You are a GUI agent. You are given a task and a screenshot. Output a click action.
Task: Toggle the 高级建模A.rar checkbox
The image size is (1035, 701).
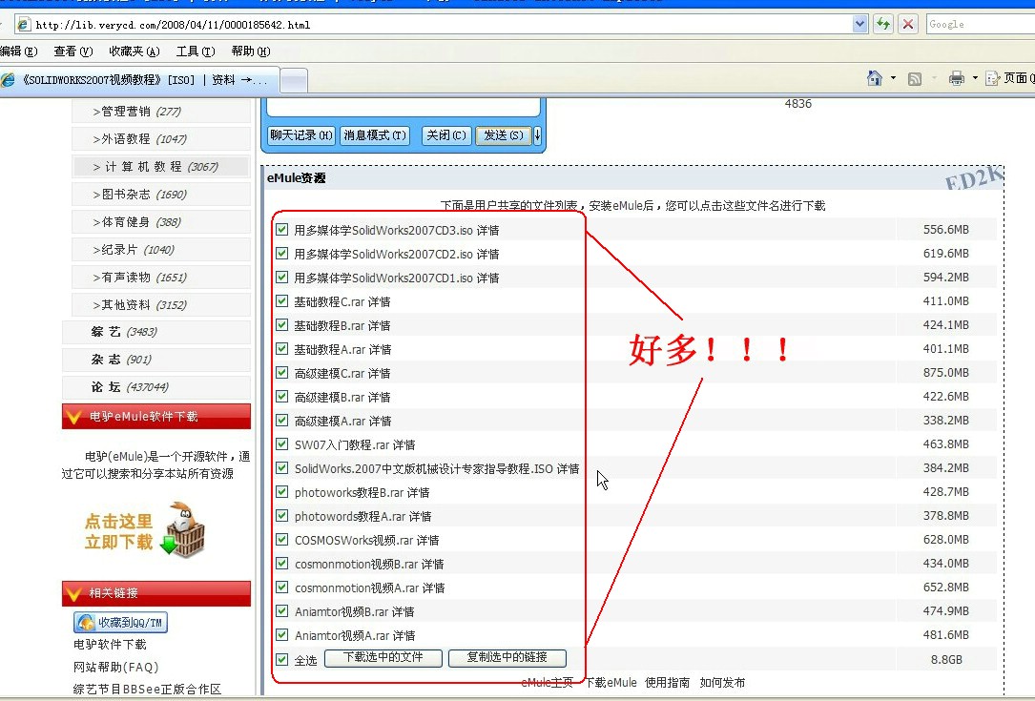click(281, 420)
